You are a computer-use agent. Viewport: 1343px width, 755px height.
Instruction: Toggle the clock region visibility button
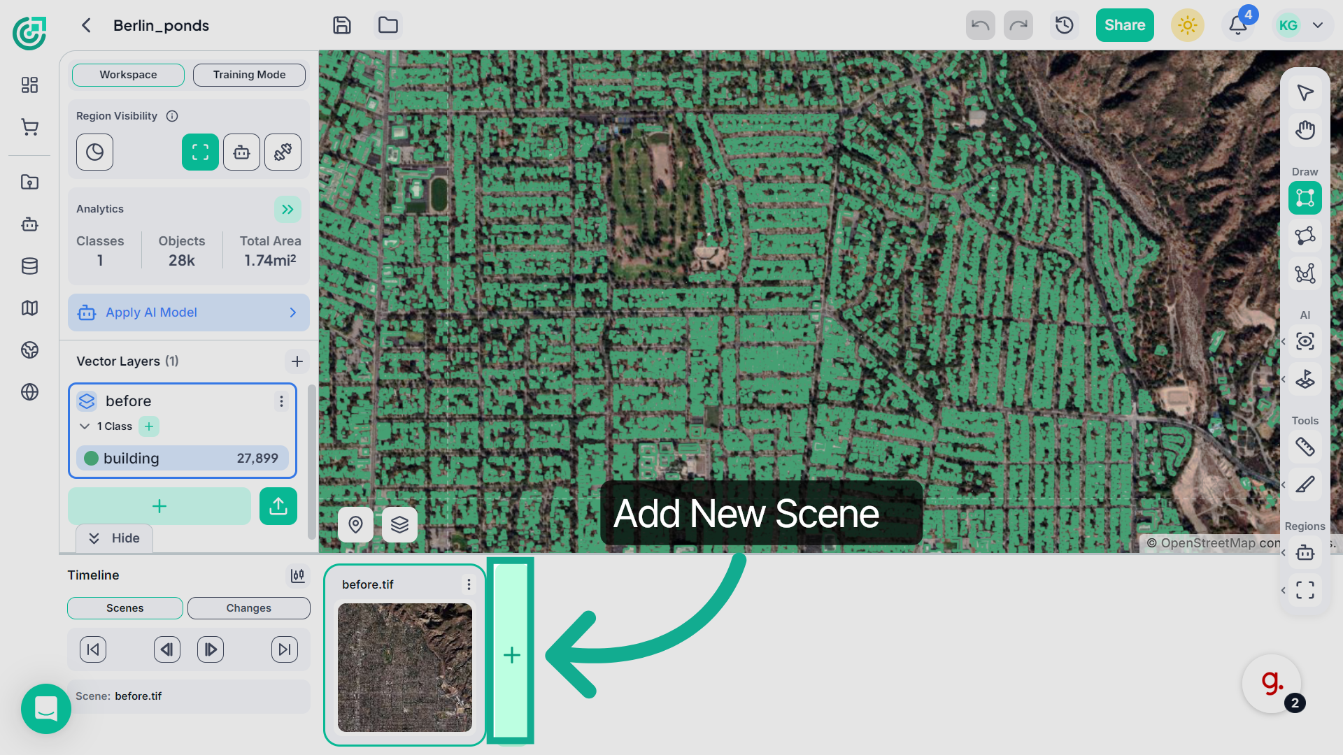(x=94, y=152)
